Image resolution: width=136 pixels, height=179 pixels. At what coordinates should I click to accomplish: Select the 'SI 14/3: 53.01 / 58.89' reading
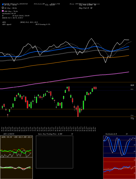coord(21,16)
